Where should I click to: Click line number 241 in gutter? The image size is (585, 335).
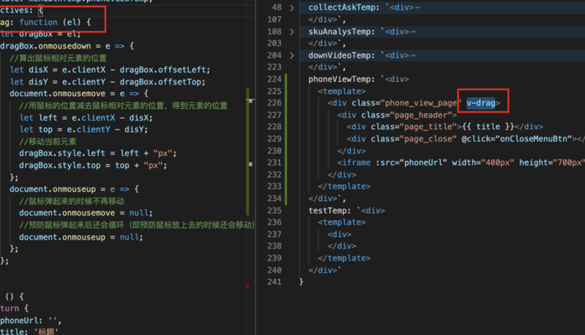click(x=274, y=282)
